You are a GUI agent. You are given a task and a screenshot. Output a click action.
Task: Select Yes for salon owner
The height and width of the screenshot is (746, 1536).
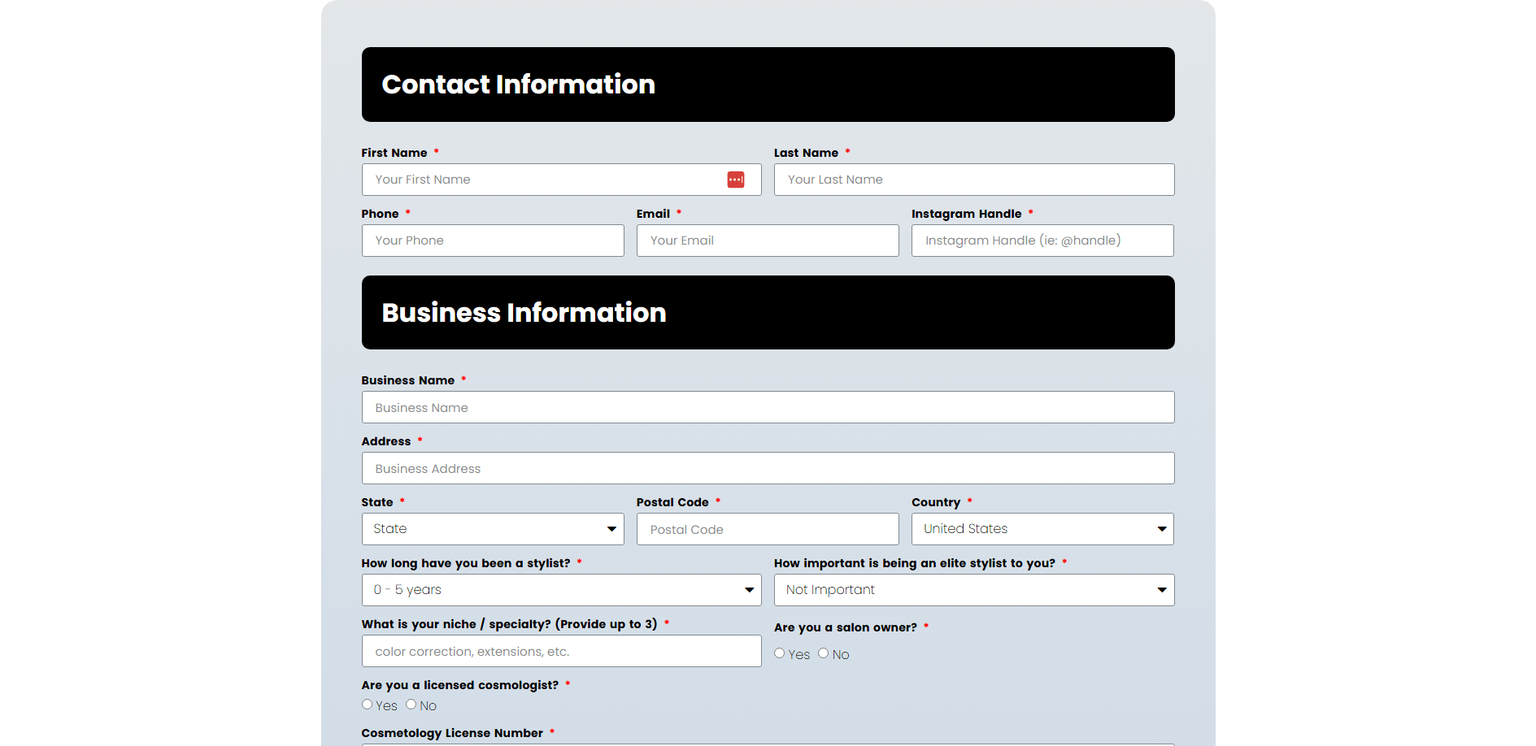(x=779, y=653)
